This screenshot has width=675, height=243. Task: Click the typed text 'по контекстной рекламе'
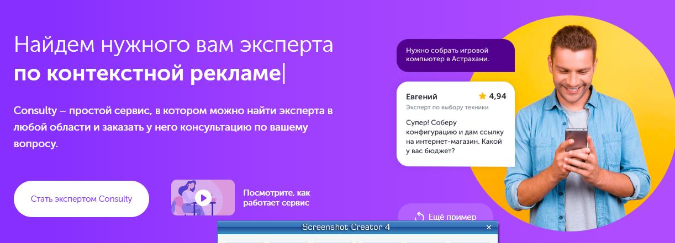[x=147, y=73]
